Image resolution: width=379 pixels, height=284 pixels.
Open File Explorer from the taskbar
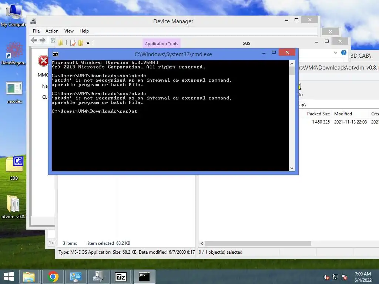point(29,277)
